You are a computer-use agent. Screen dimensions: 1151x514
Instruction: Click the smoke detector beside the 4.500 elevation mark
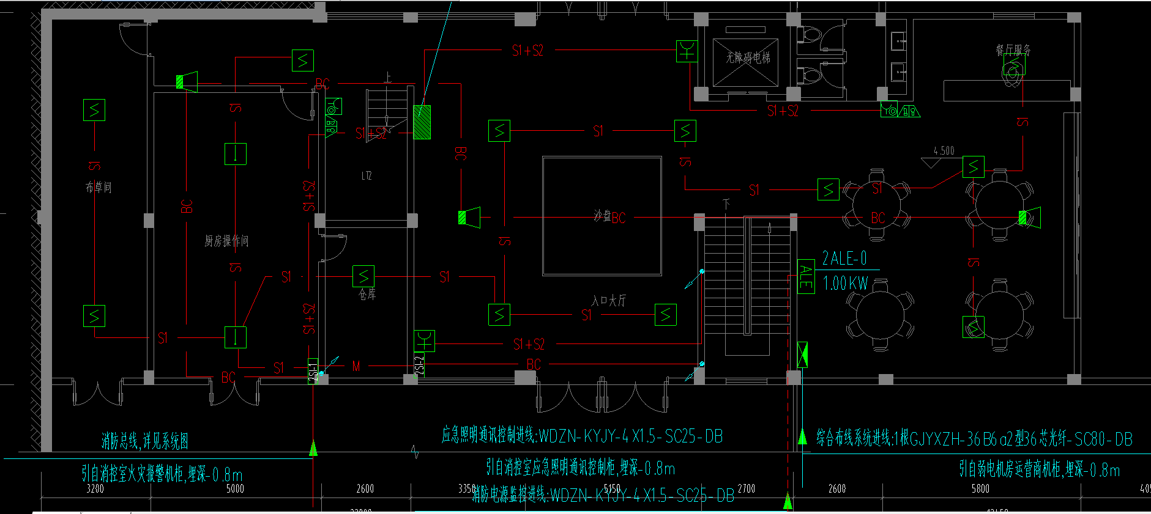(973, 167)
